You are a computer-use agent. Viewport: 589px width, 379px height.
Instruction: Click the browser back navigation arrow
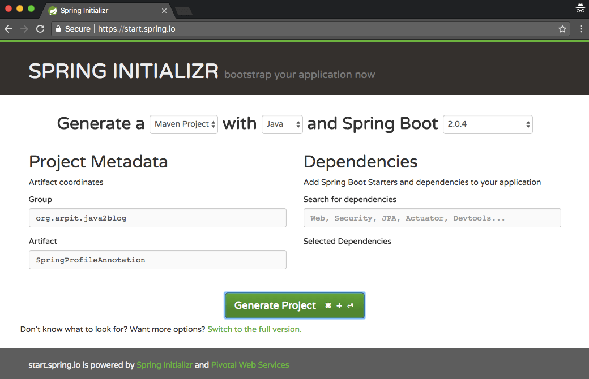[x=9, y=28]
